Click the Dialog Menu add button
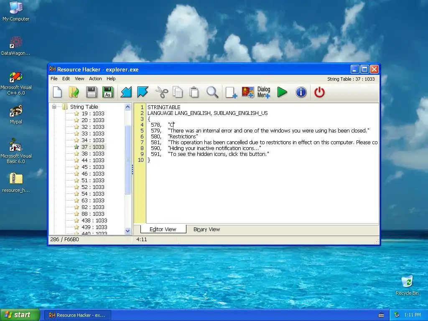The height and width of the screenshot is (321, 428). (x=264, y=92)
